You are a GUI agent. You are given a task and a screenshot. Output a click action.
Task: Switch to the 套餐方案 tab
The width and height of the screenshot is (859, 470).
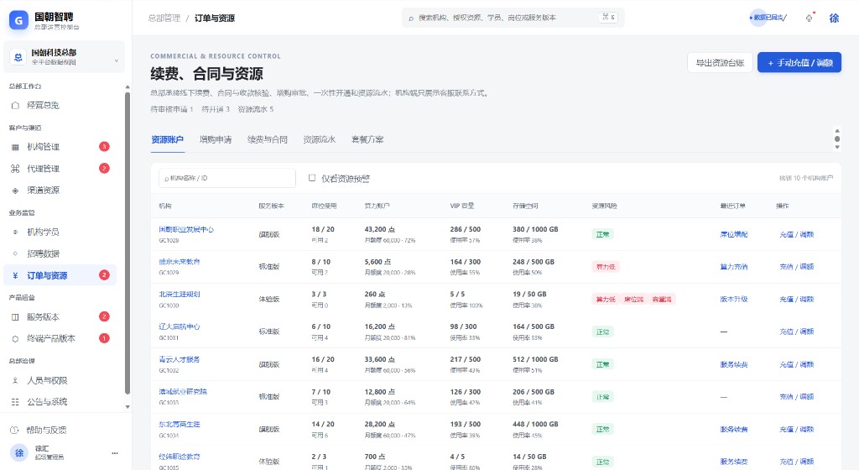367,139
